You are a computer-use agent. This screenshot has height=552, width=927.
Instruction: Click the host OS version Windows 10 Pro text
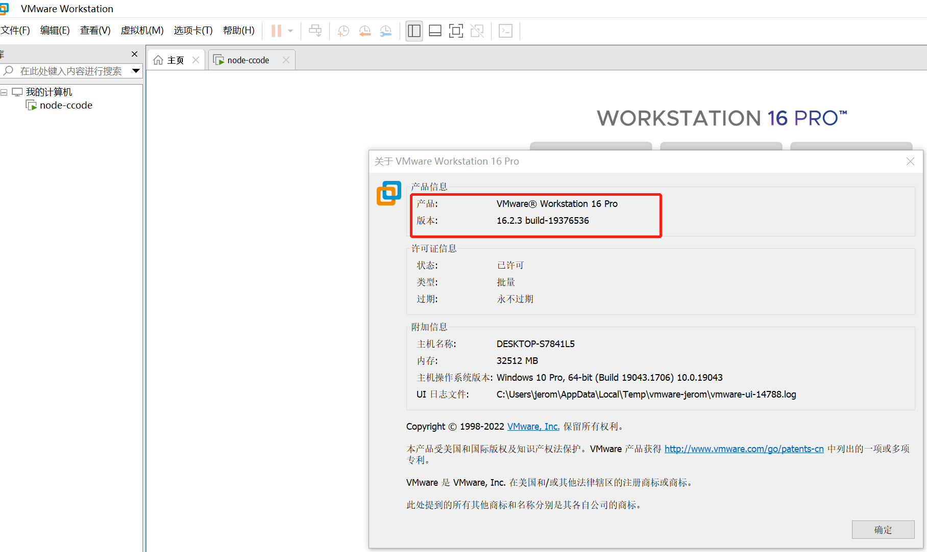(609, 378)
